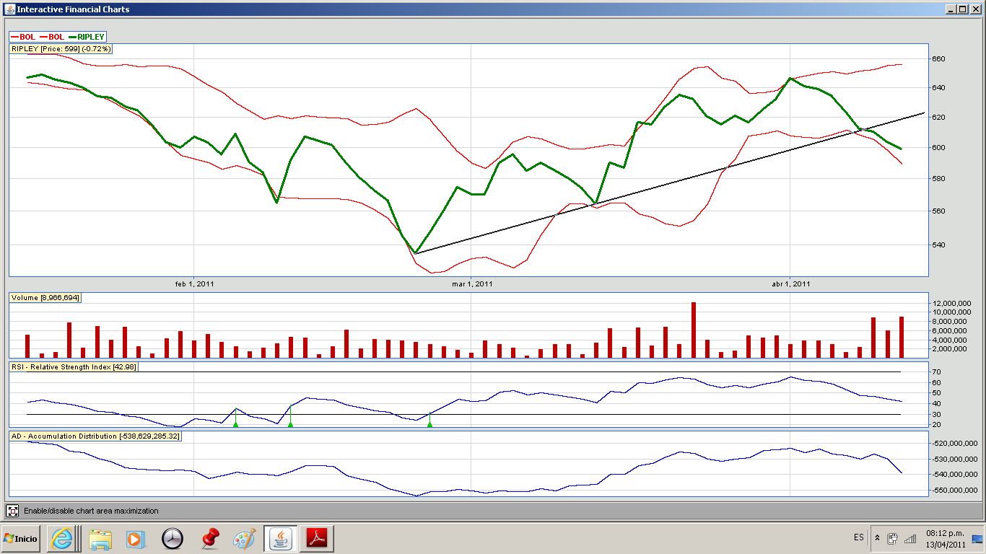Click the mar 1, 2011 date label
The image size is (986, 554).
pos(472,283)
